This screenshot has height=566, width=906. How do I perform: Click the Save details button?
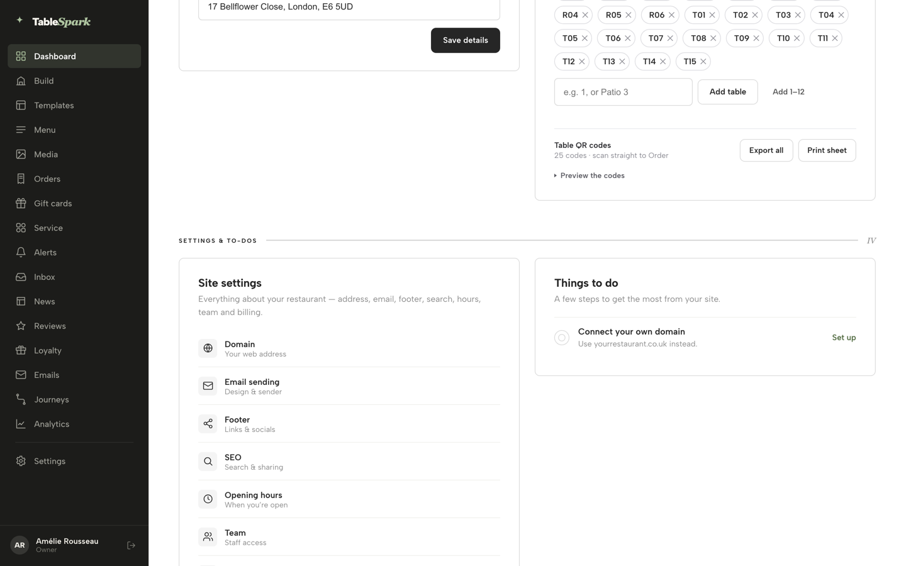click(466, 40)
